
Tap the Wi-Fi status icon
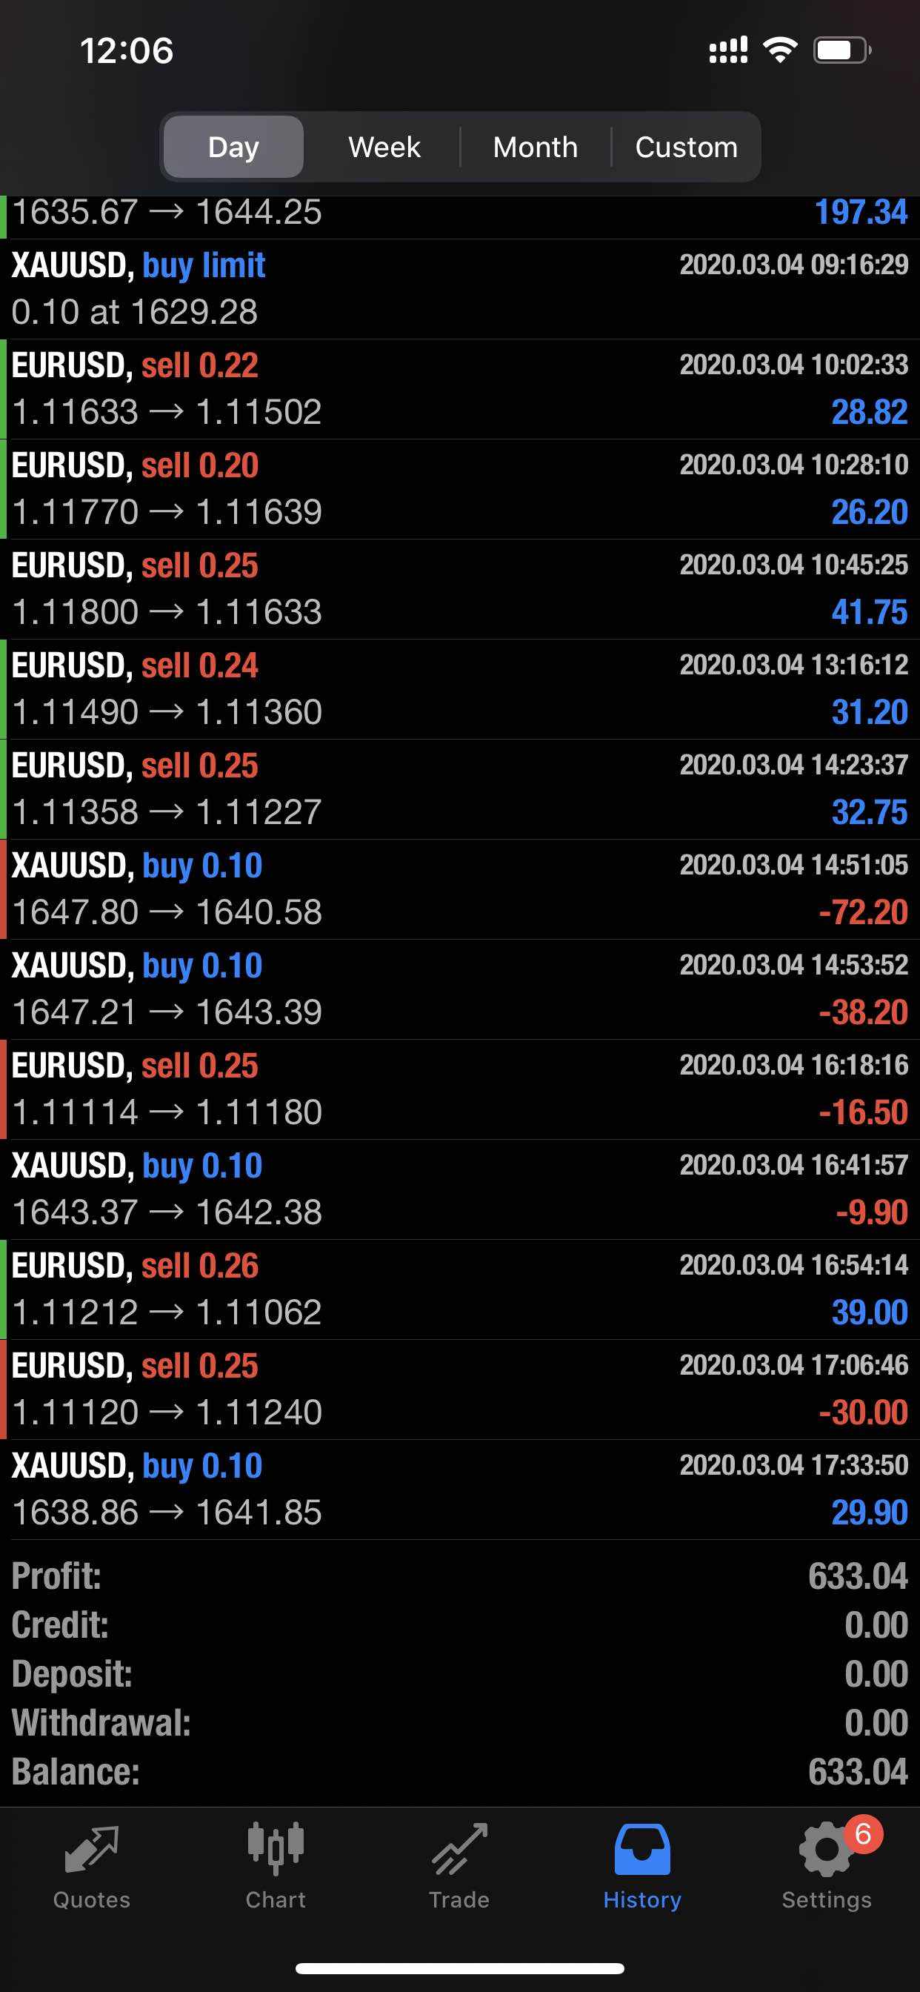[x=780, y=50]
